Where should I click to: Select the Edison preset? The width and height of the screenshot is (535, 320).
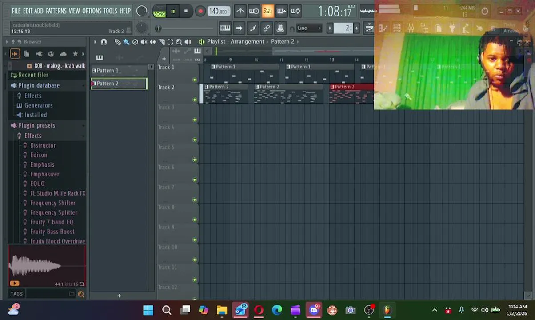[x=47, y=155]
